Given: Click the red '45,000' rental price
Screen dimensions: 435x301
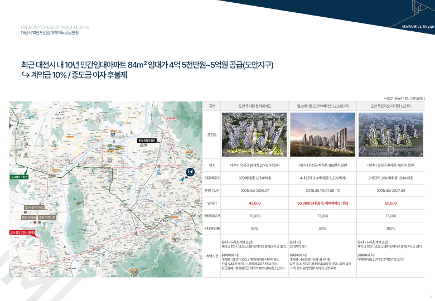Looking at the screenshot, I should pos(255,203).
